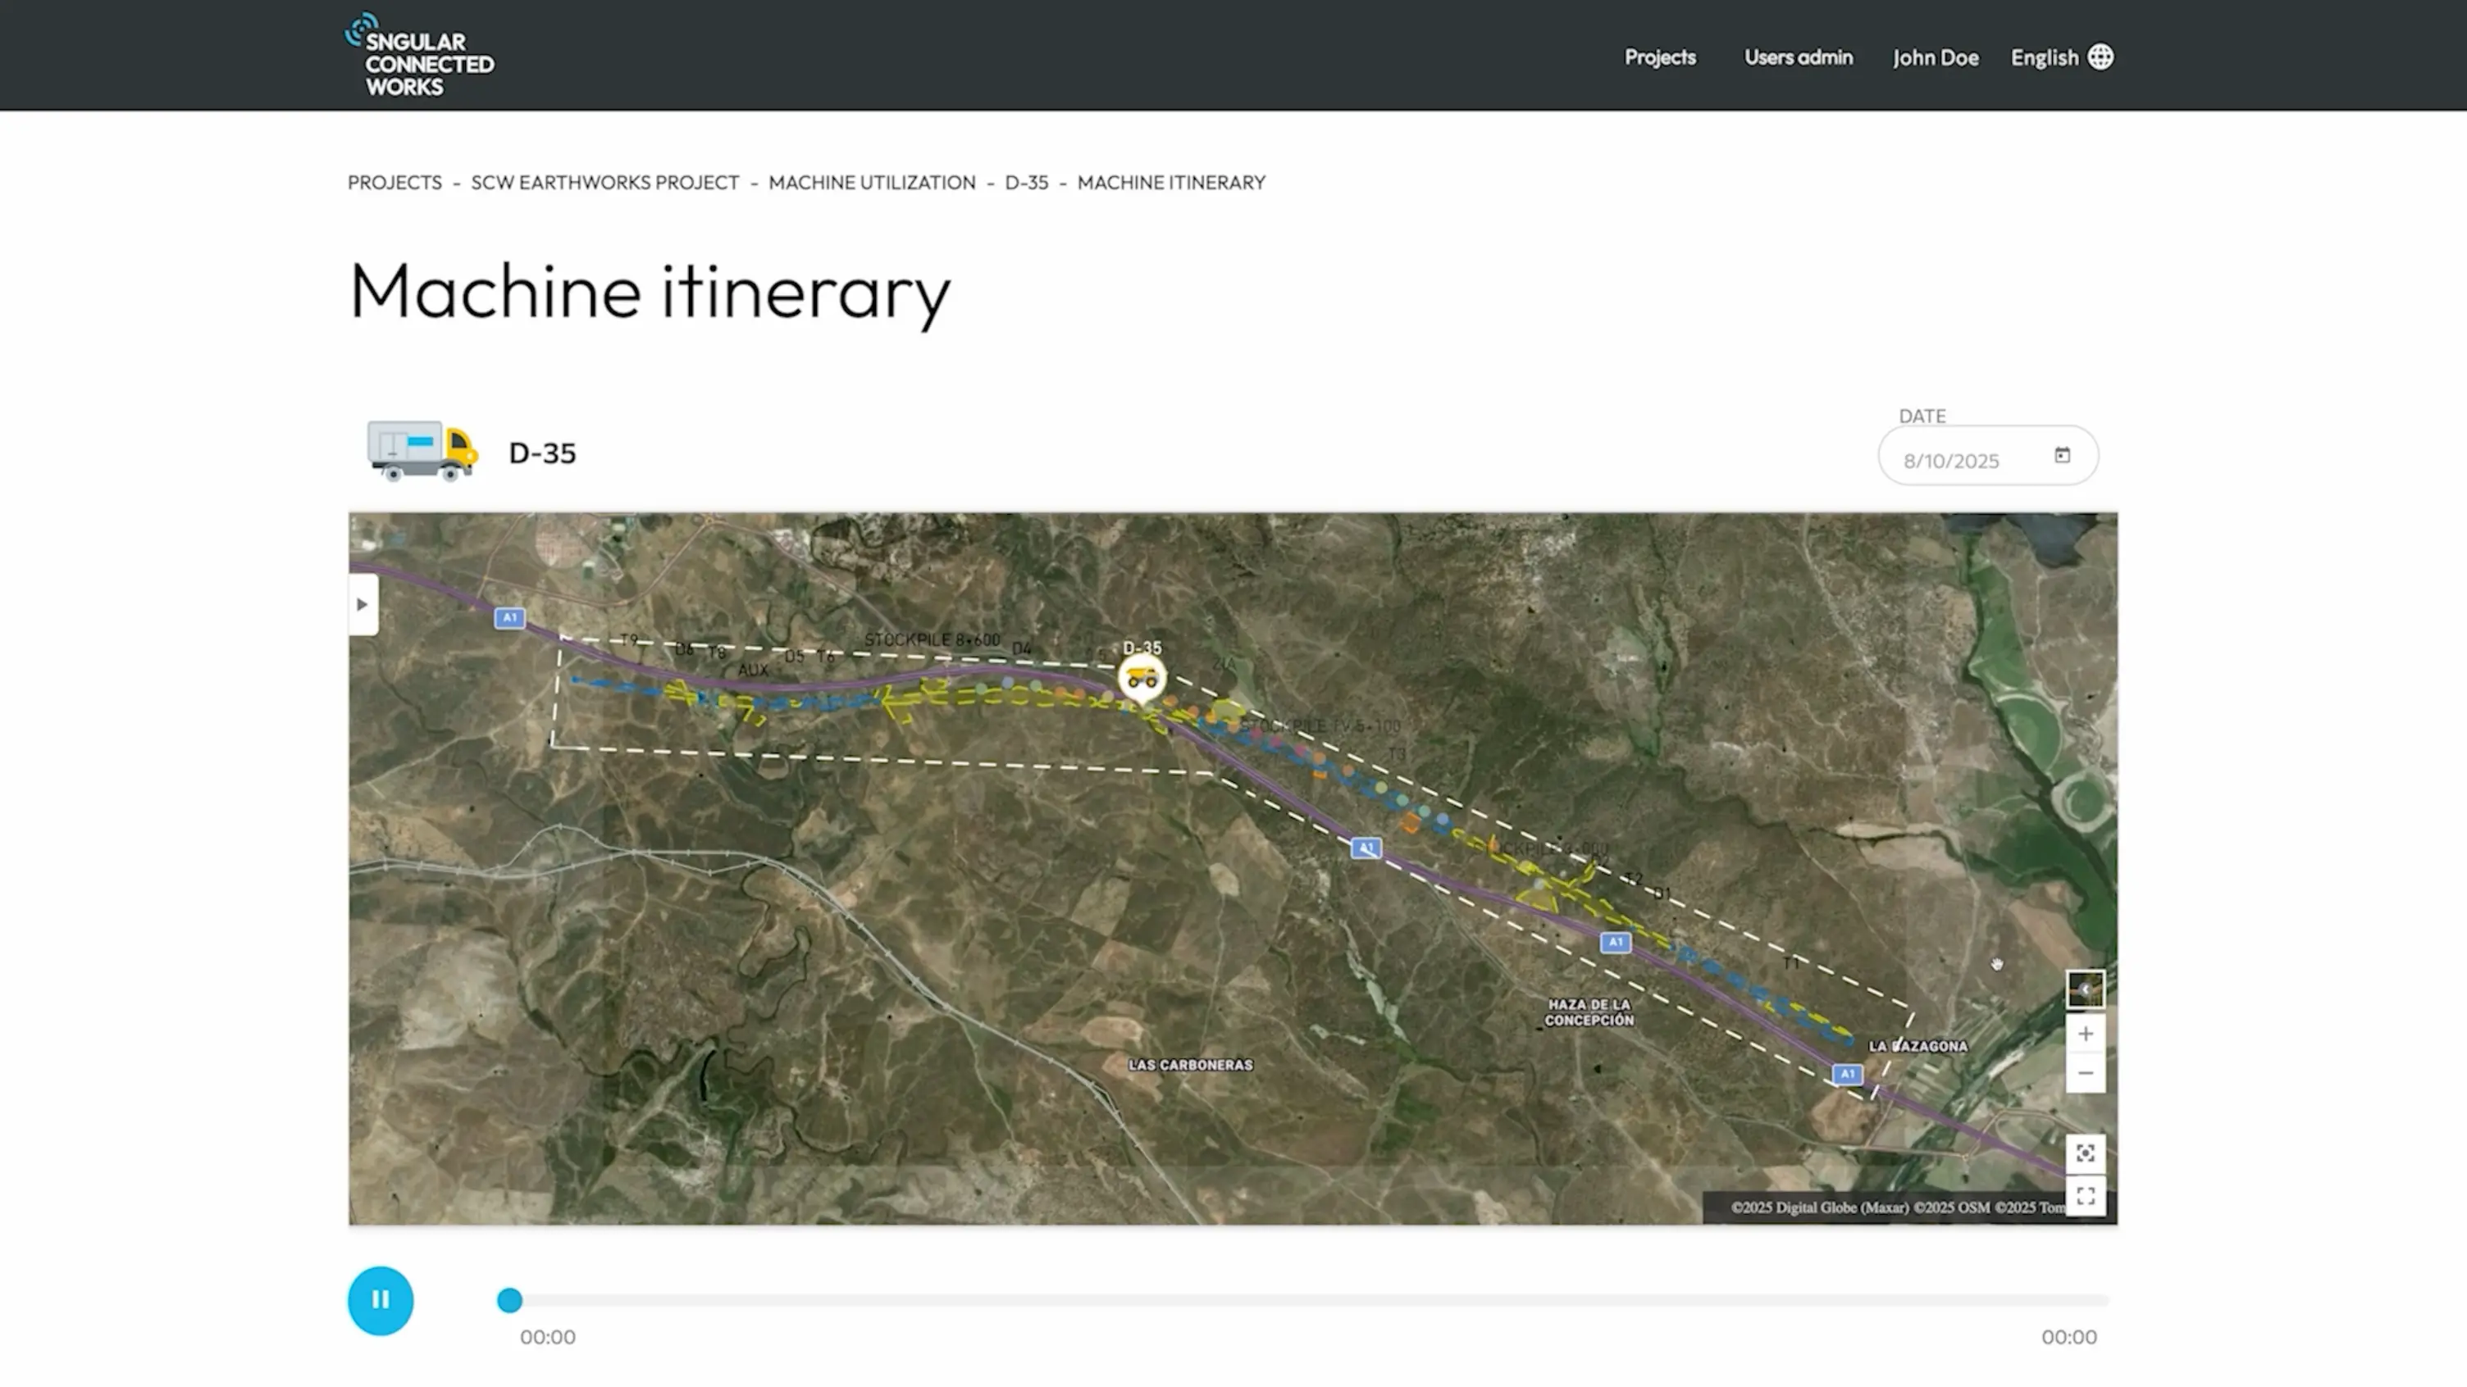Zoom out of the map

pyautogui.click(x=2085, y=1073)
